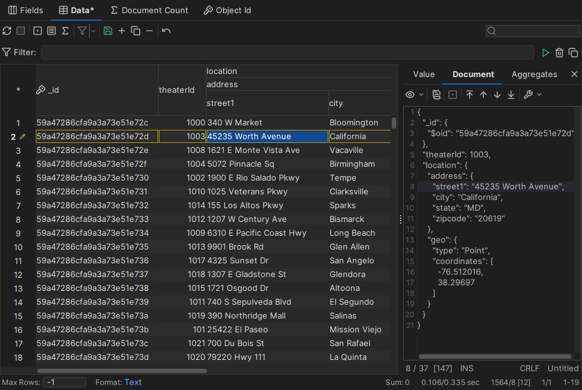Toggle single record view mode
The height and width of the screenshot is (390, 582).
tap(38, 30)
